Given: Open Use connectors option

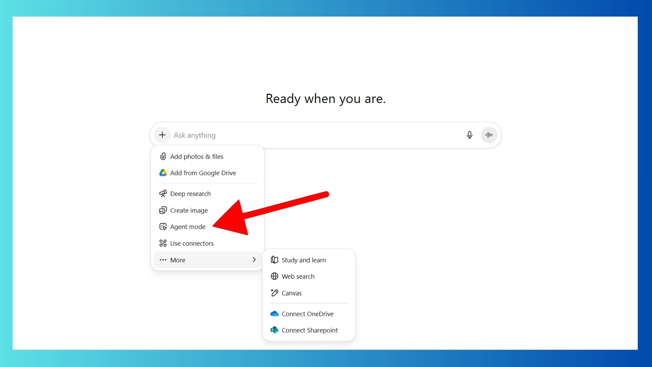Looking at the screenshot, I should click(192, 244).
